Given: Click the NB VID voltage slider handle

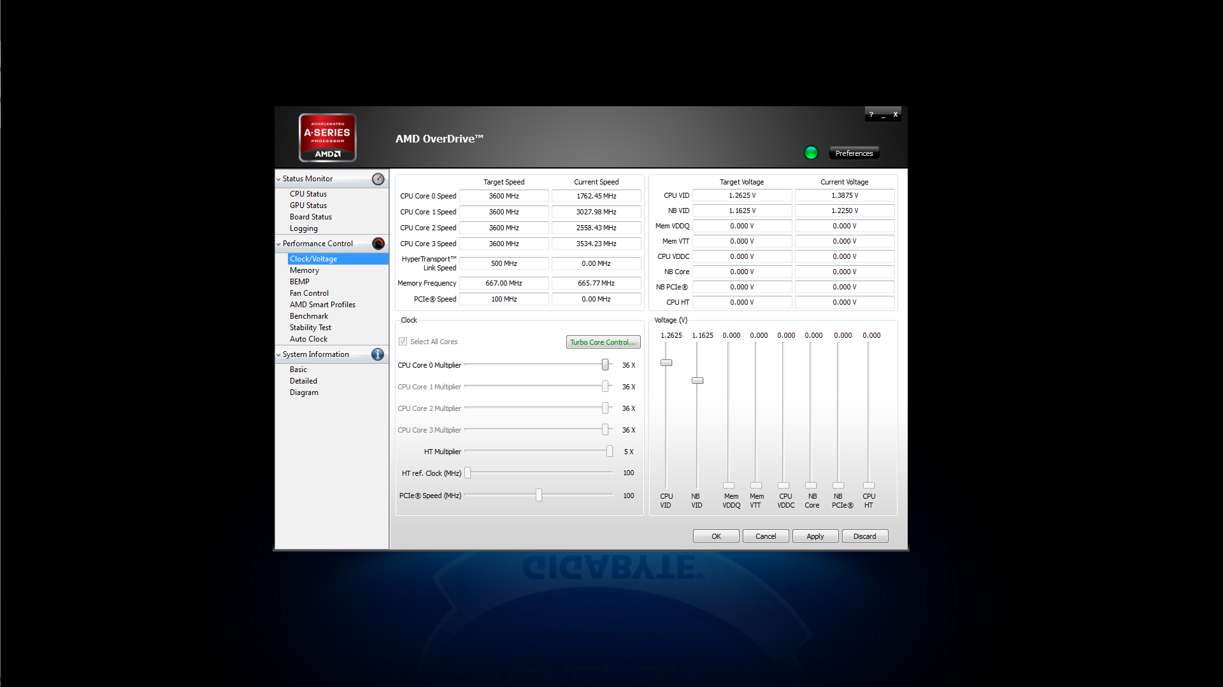Looking at the screenshot, I should 697,380.
